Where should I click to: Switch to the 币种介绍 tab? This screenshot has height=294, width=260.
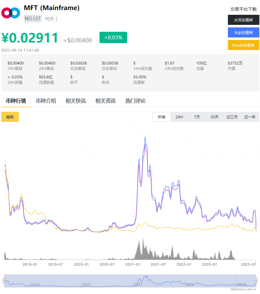[x=46, y=101]
